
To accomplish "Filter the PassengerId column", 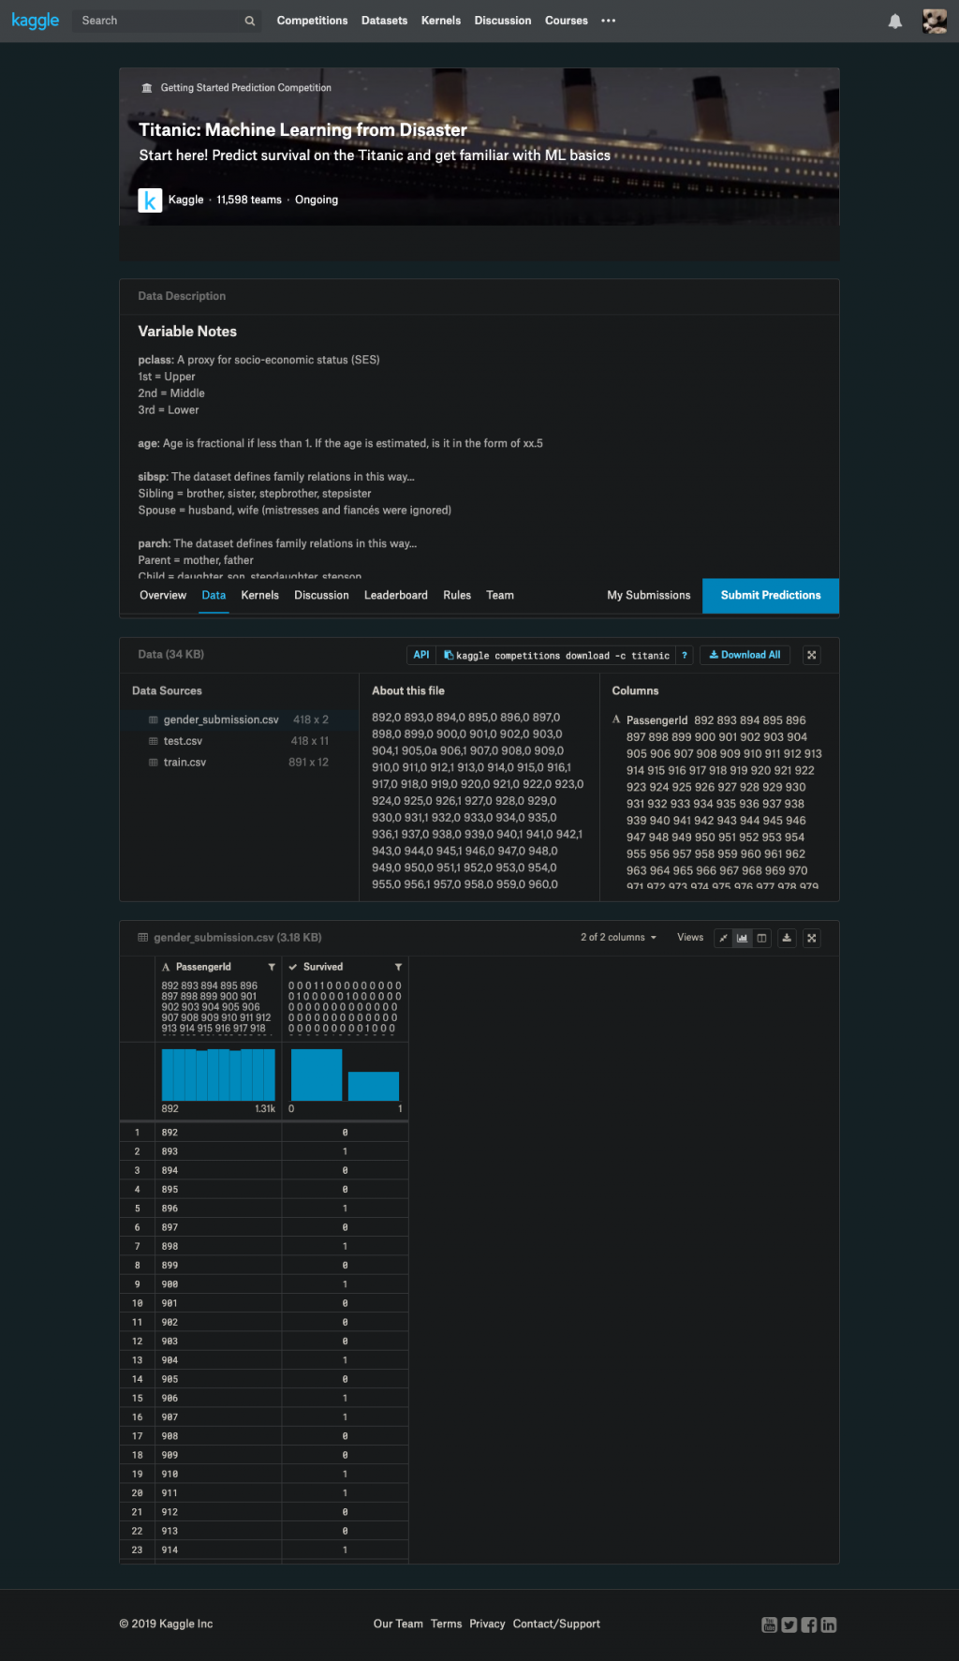I will click(x=272, y=967).
